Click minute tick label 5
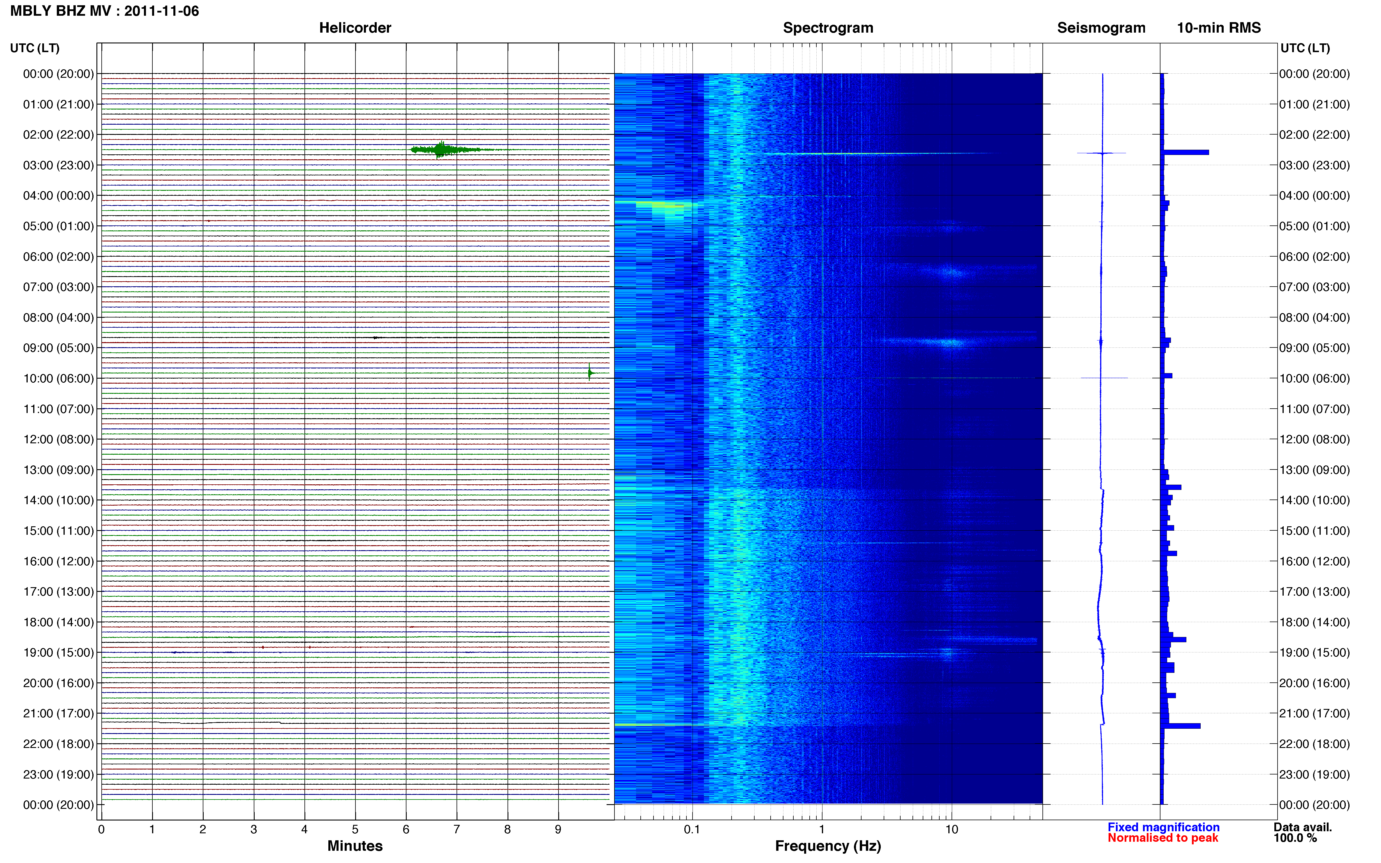1381x863 pixels. [355, 829]
